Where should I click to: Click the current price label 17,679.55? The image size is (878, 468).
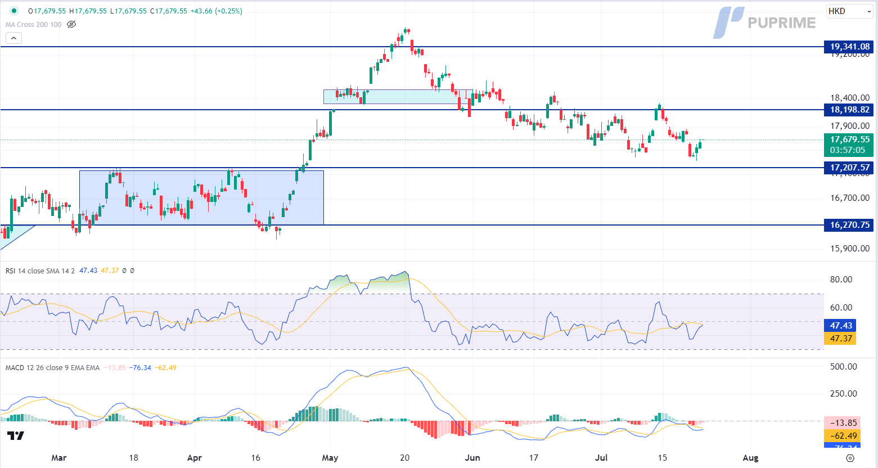[850, 139]
